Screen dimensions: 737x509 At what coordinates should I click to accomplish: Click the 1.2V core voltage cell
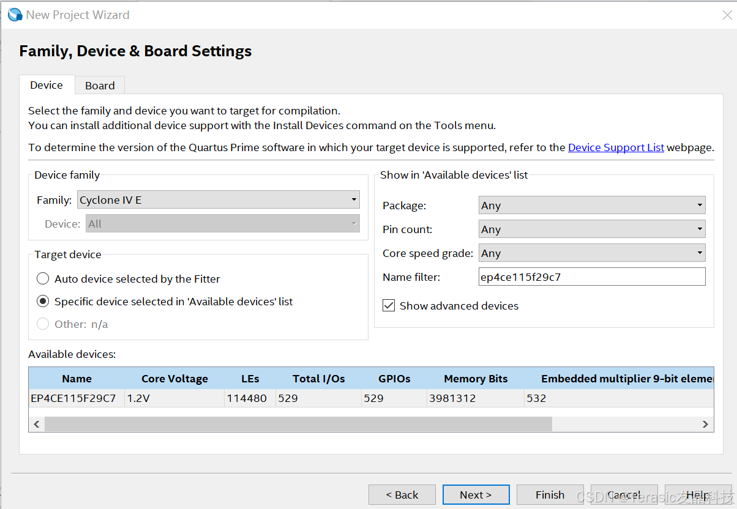tap(174, 398)
